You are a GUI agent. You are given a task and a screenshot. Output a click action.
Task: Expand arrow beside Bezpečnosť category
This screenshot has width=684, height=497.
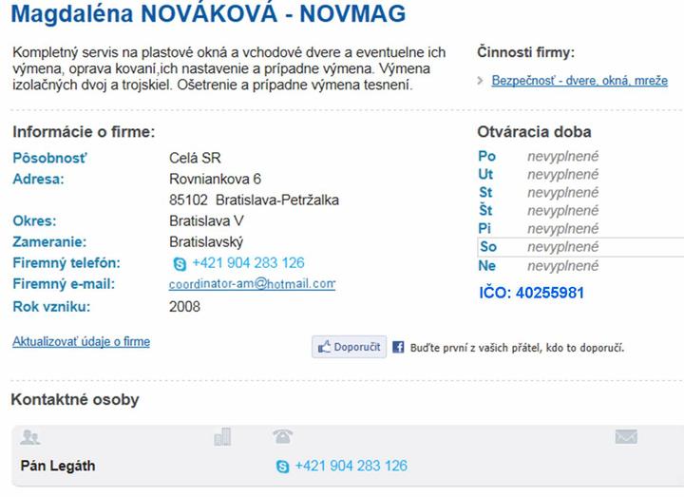point(482,81)
